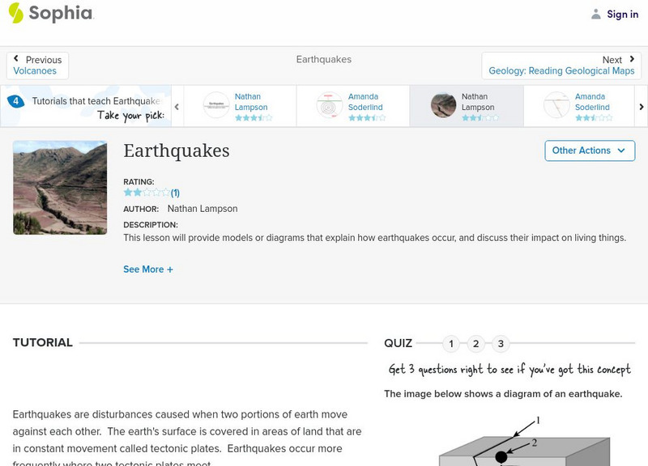Viewport: 648px width, 466px height.
Task: Open the Volcanoes previous lesson link
Action: click(34, 70)
